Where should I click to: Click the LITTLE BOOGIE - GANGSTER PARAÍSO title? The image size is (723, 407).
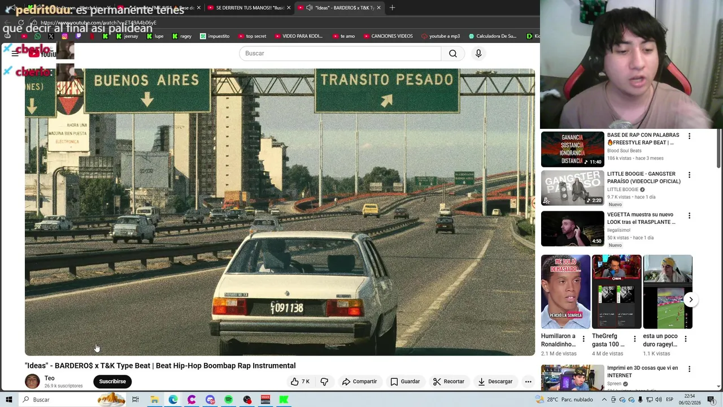click(643, 177)
